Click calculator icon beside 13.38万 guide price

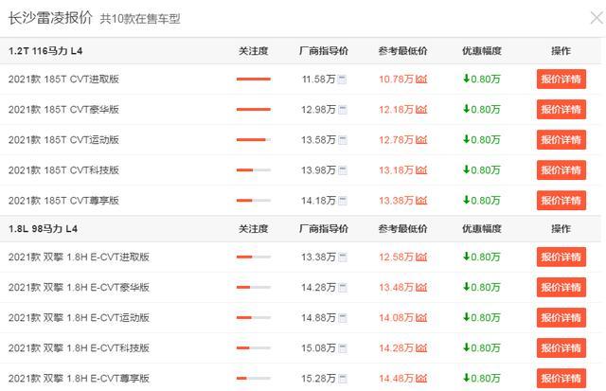coord(342,257)
